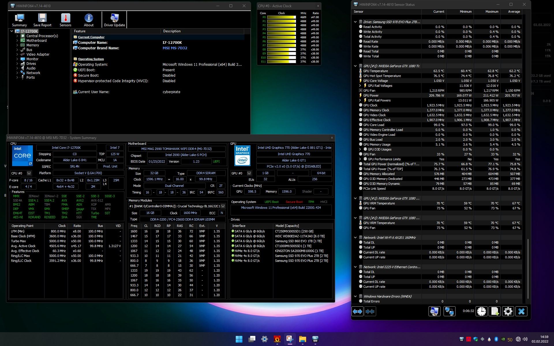Open Task View on the taskbar
This screenshot has height=346, width=554.
252,339
